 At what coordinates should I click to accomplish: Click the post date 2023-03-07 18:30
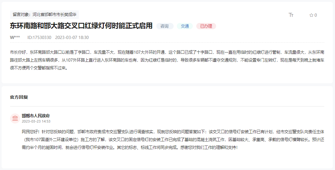coord(72,37)
